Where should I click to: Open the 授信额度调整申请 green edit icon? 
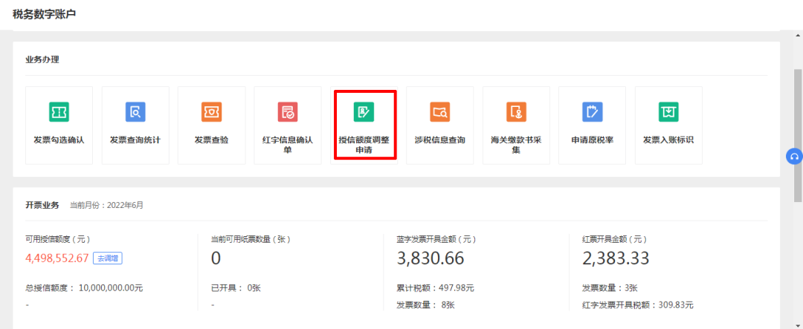[364, 111]
